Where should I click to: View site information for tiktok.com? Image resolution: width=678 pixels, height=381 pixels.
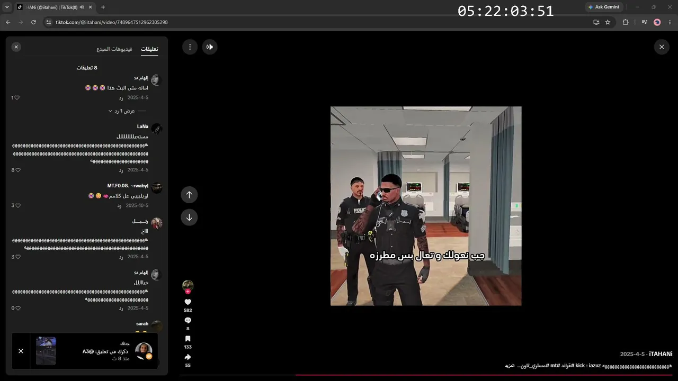[49, 22]
